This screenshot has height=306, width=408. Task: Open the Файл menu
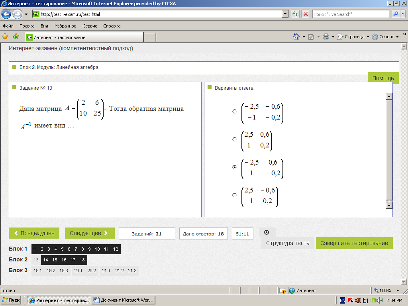click(8, 26)
